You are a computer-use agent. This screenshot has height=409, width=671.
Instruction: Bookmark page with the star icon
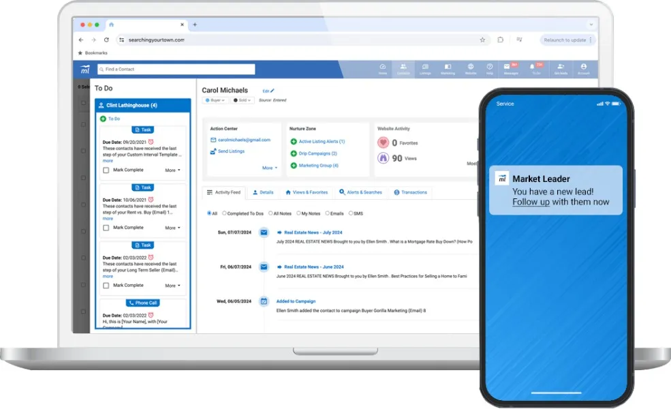[x=482, y=40]
